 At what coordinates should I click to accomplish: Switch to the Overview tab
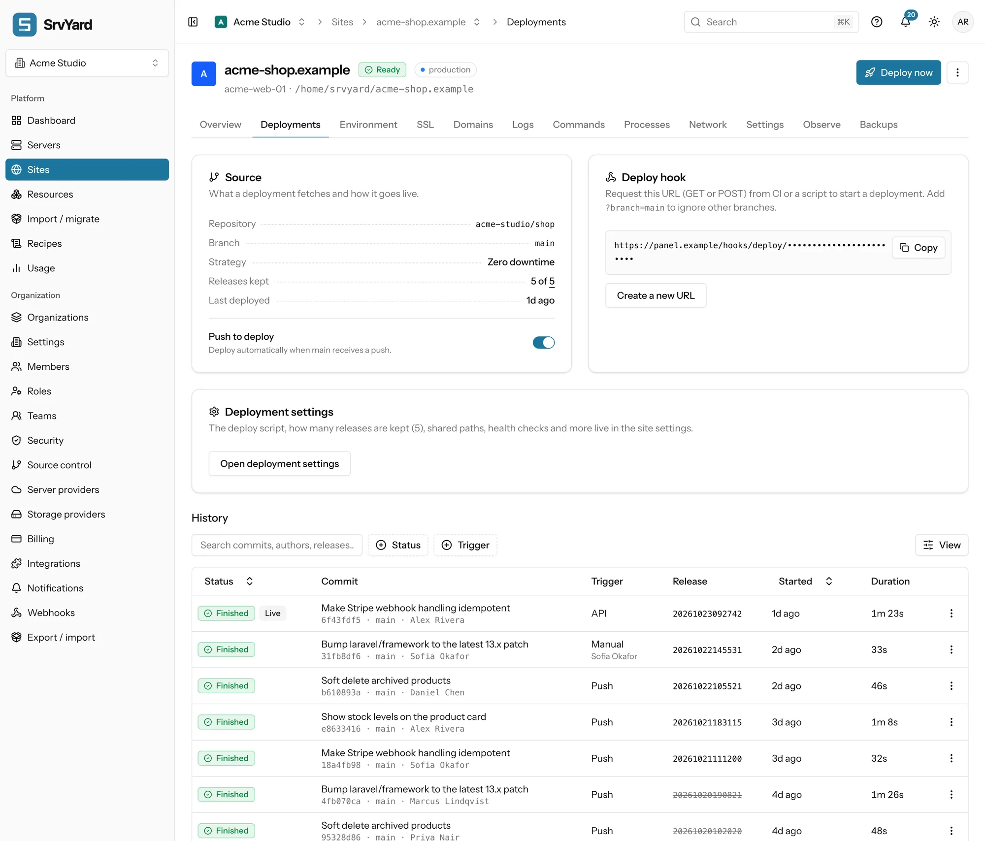tap(220, 125)
